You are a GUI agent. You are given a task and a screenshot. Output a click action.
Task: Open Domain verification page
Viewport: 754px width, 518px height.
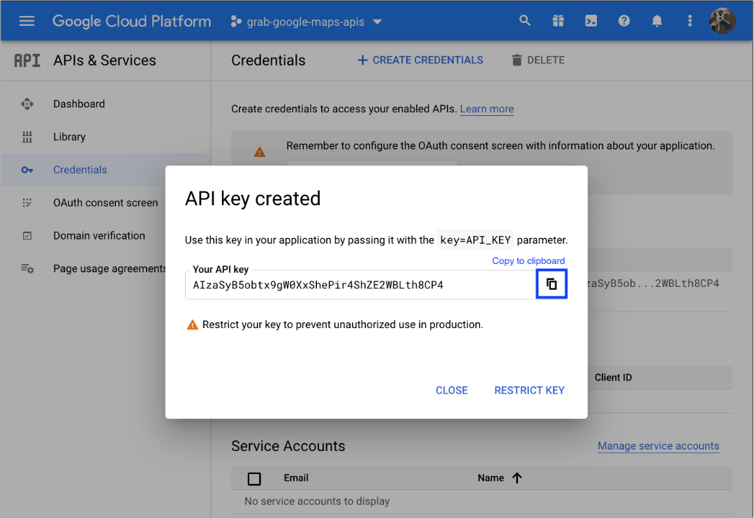click(x=99, y=236)
